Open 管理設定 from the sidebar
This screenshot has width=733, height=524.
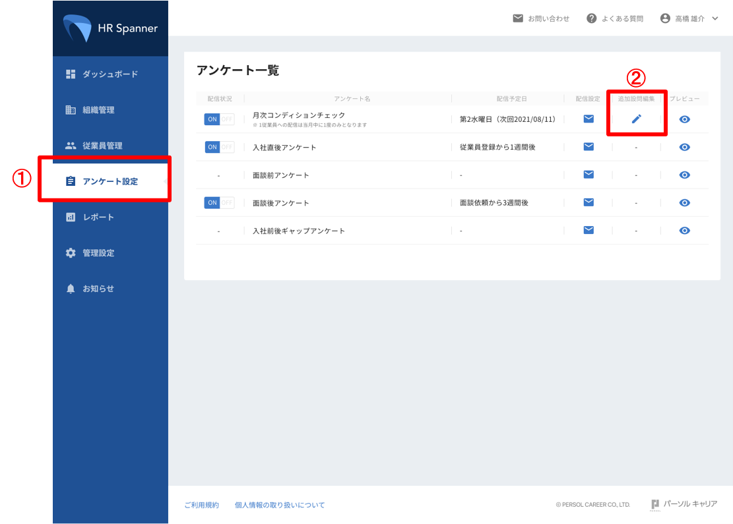coord(98,253)
